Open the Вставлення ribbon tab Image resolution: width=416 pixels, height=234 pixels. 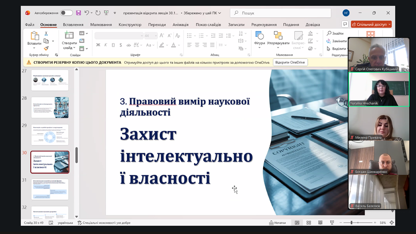(73, 24)
